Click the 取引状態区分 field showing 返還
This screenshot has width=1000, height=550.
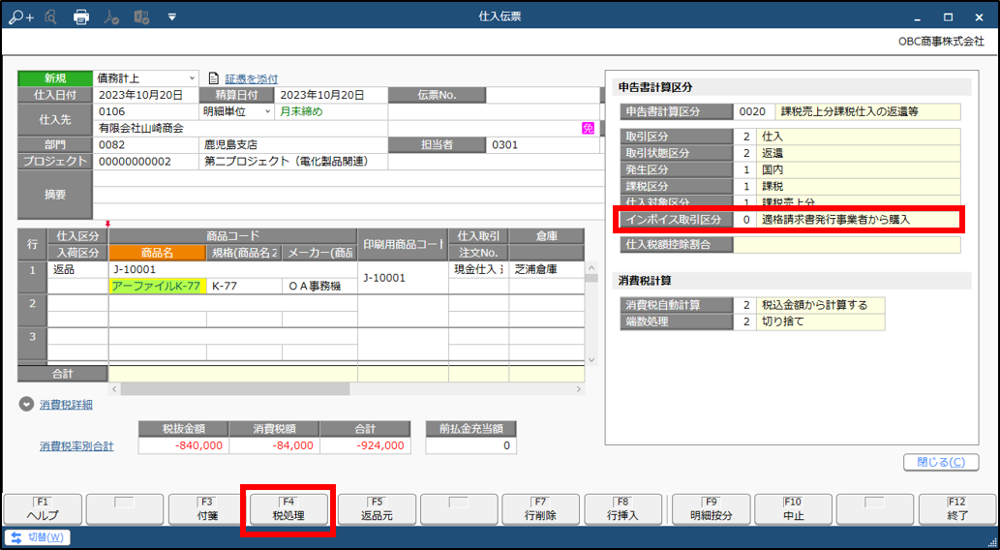coord(858,153)
